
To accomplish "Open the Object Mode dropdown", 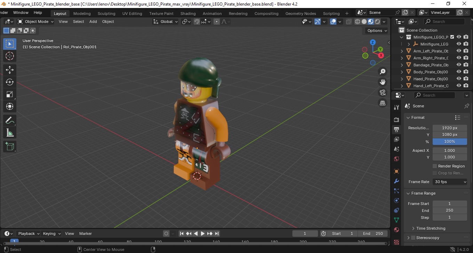I will [x=36, y=22].
